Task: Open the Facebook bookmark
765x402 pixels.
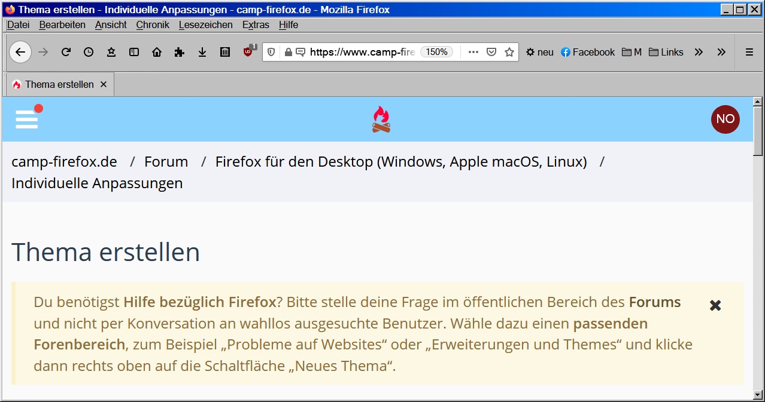Action: point(588,52)
